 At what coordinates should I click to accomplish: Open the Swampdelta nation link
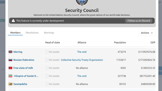tap(20, 84)
